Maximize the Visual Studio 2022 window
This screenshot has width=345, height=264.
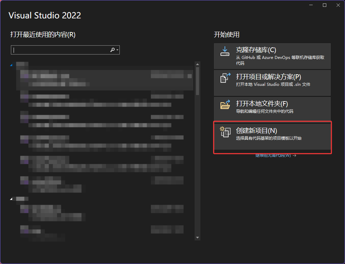(x=325, y=5)
